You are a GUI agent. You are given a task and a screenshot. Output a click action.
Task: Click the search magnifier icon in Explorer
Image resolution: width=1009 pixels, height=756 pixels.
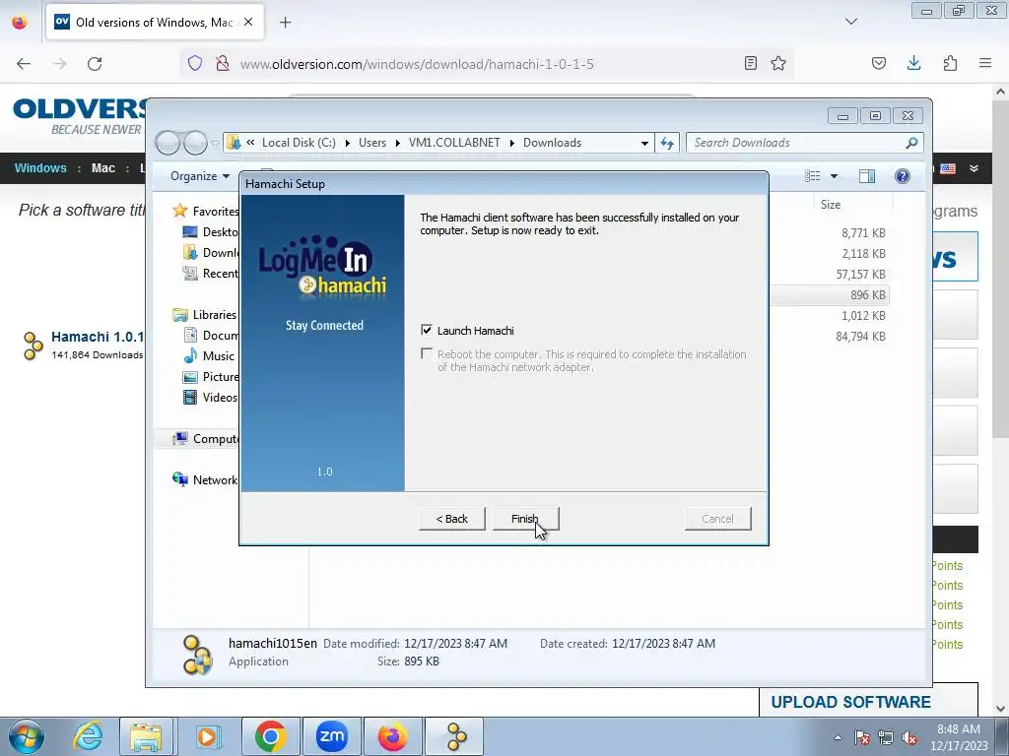pos(911,143)
